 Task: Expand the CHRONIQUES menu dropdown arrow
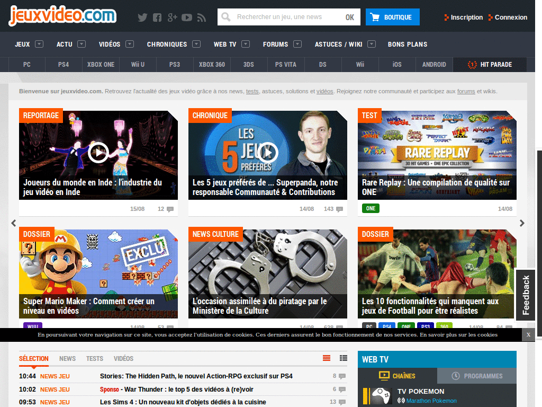pos(196,44)
